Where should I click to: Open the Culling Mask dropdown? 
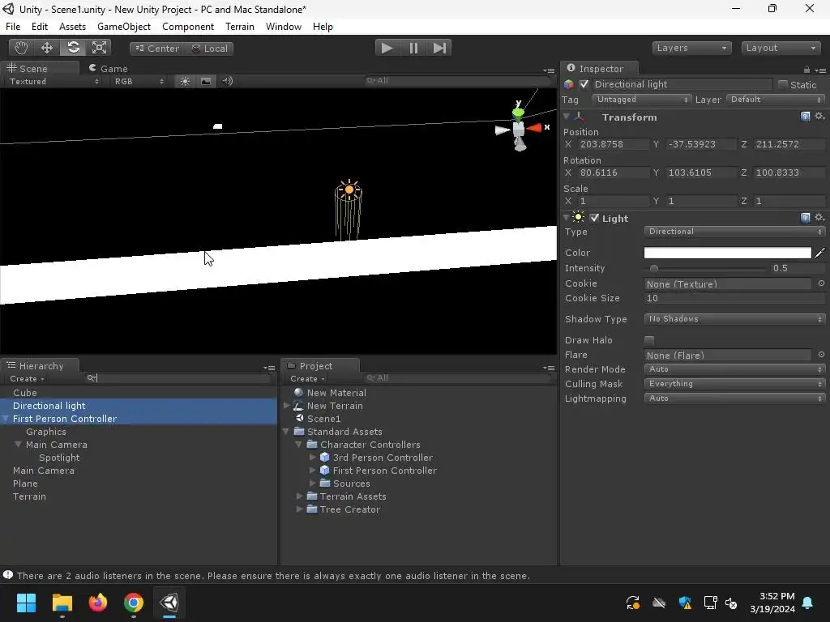tap(734, 384)
